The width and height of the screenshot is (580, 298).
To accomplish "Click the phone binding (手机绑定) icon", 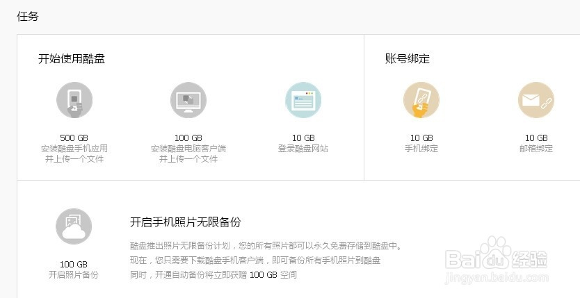I will coord(421,100).
